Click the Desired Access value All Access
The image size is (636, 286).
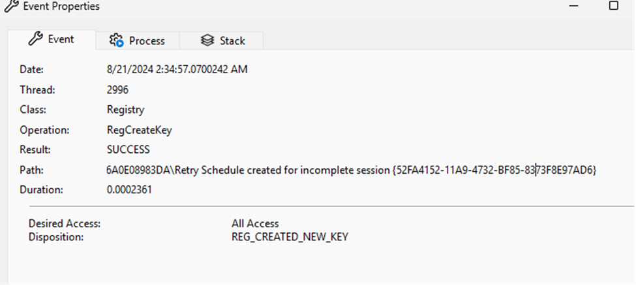click(255, 223)
